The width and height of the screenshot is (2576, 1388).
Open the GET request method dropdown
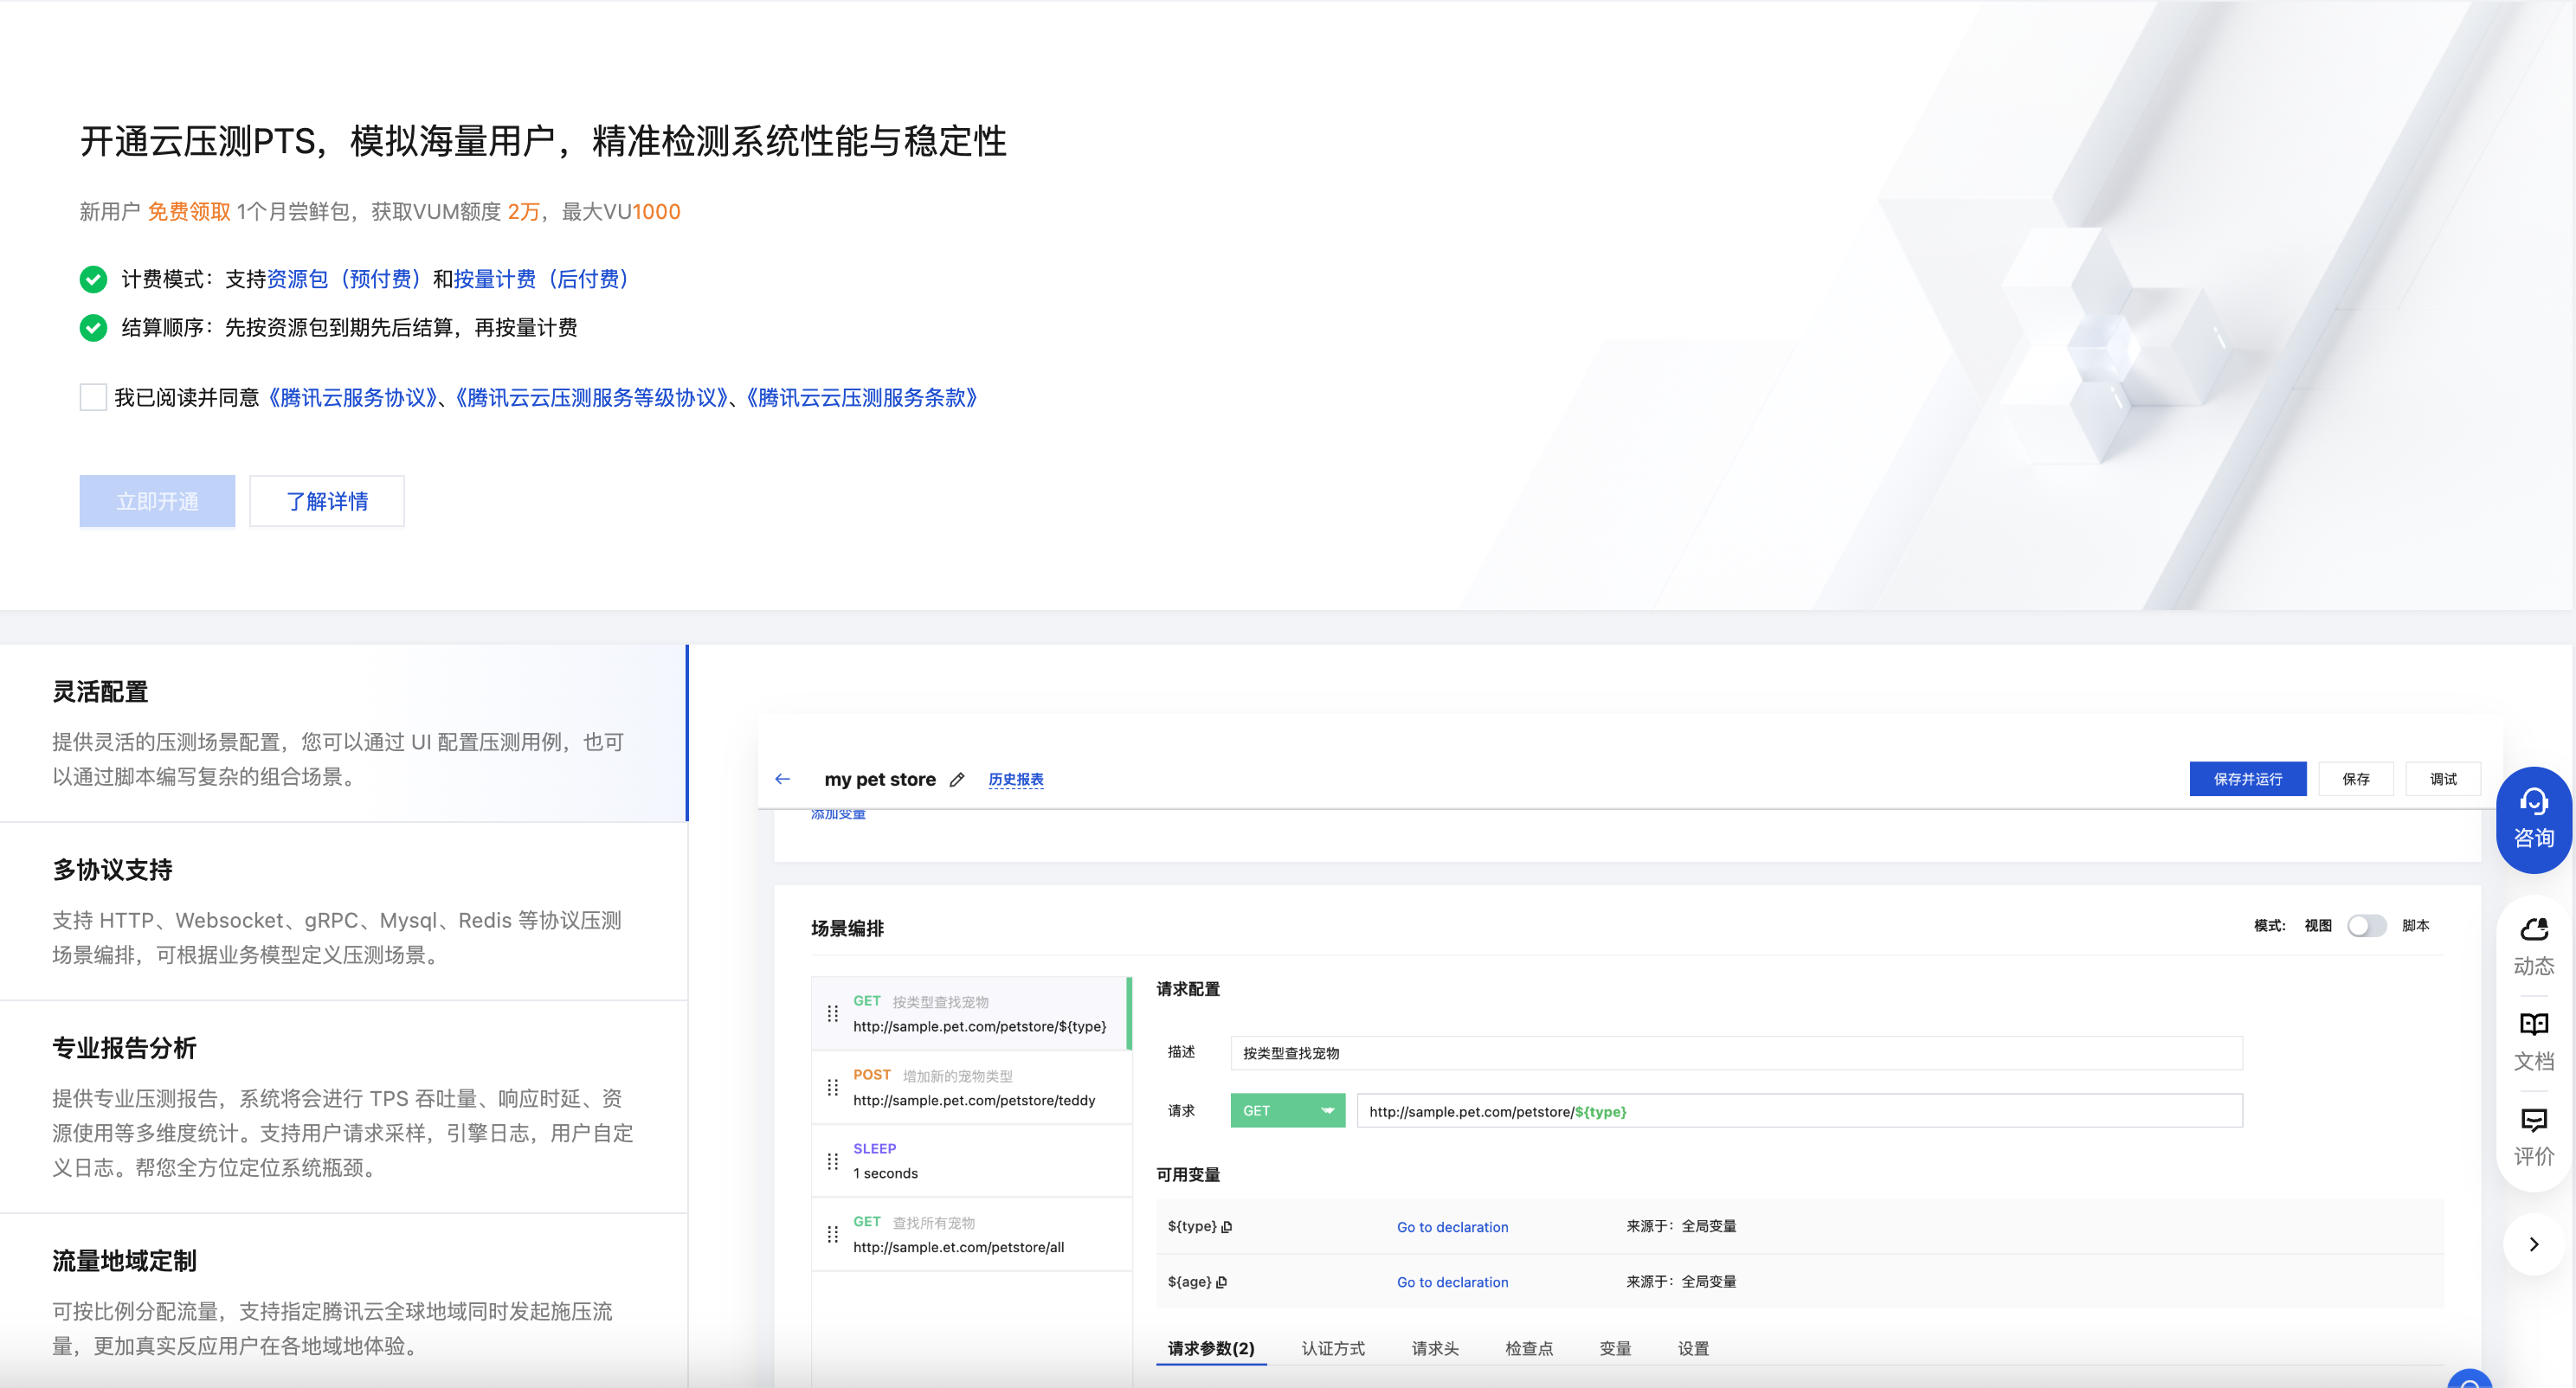[x=1287, y=1111]
